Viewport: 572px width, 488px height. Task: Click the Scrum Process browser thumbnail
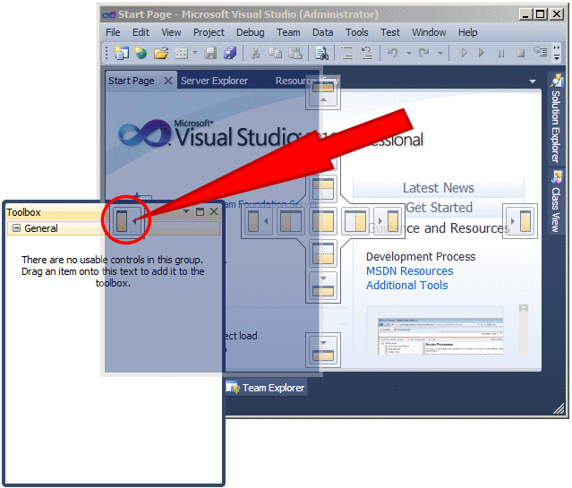440,336
